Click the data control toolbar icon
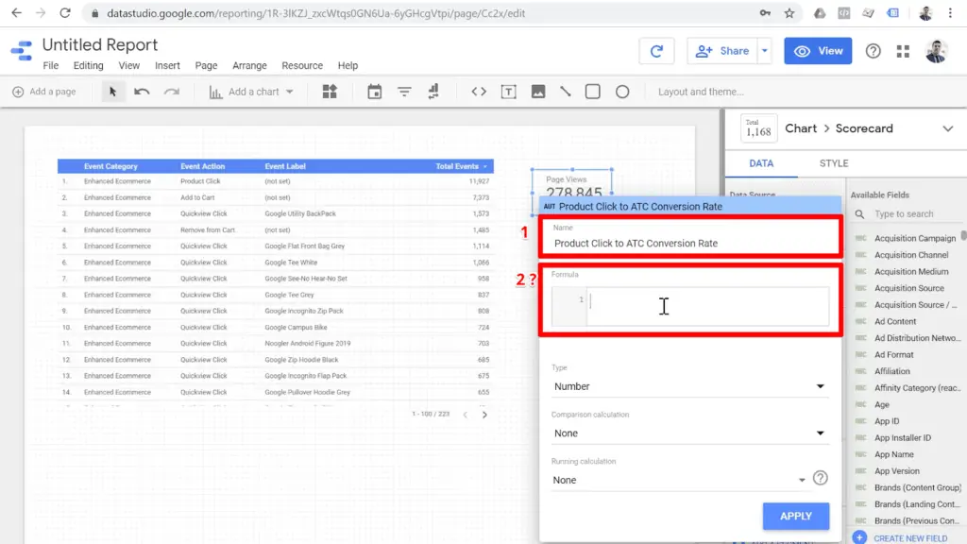 point(434,91)
